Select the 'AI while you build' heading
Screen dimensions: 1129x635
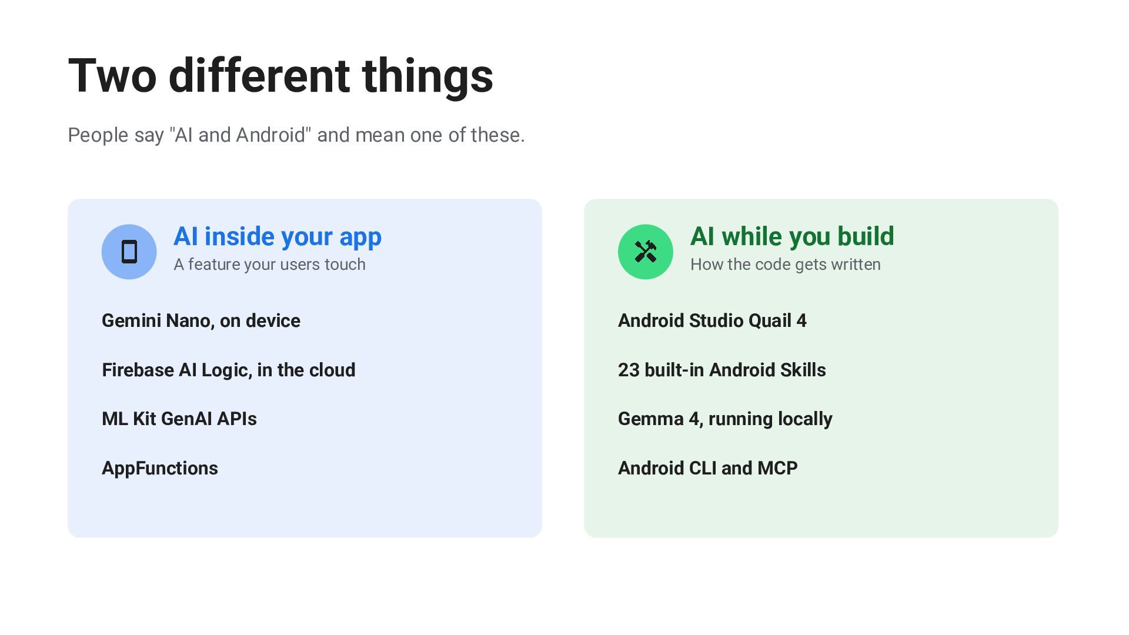[792, 236]
